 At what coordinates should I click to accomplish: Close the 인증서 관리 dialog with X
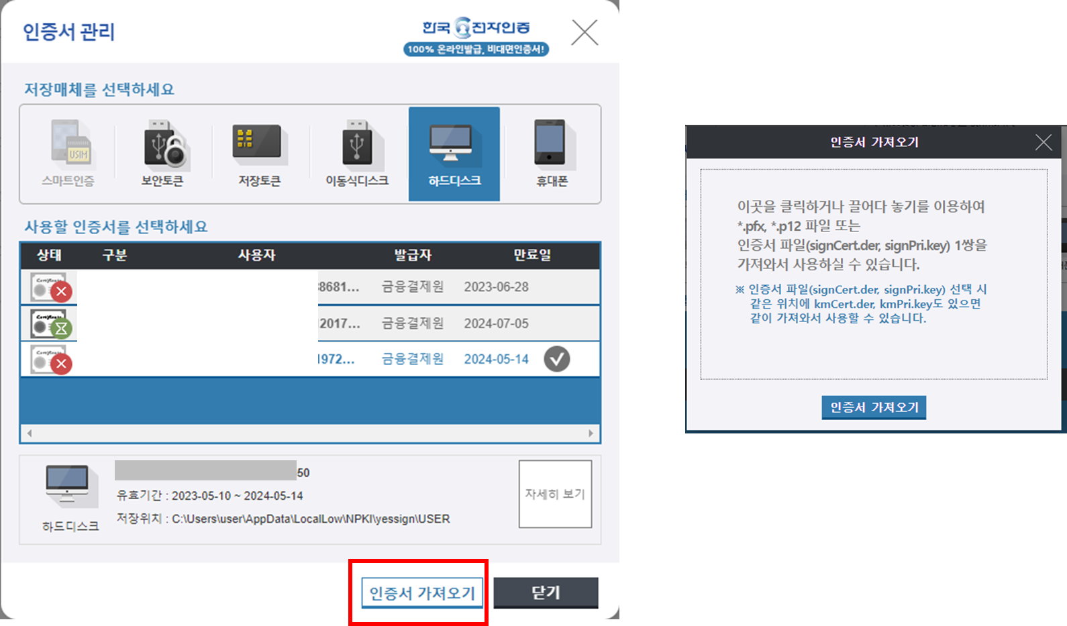[x=585, y=32]
